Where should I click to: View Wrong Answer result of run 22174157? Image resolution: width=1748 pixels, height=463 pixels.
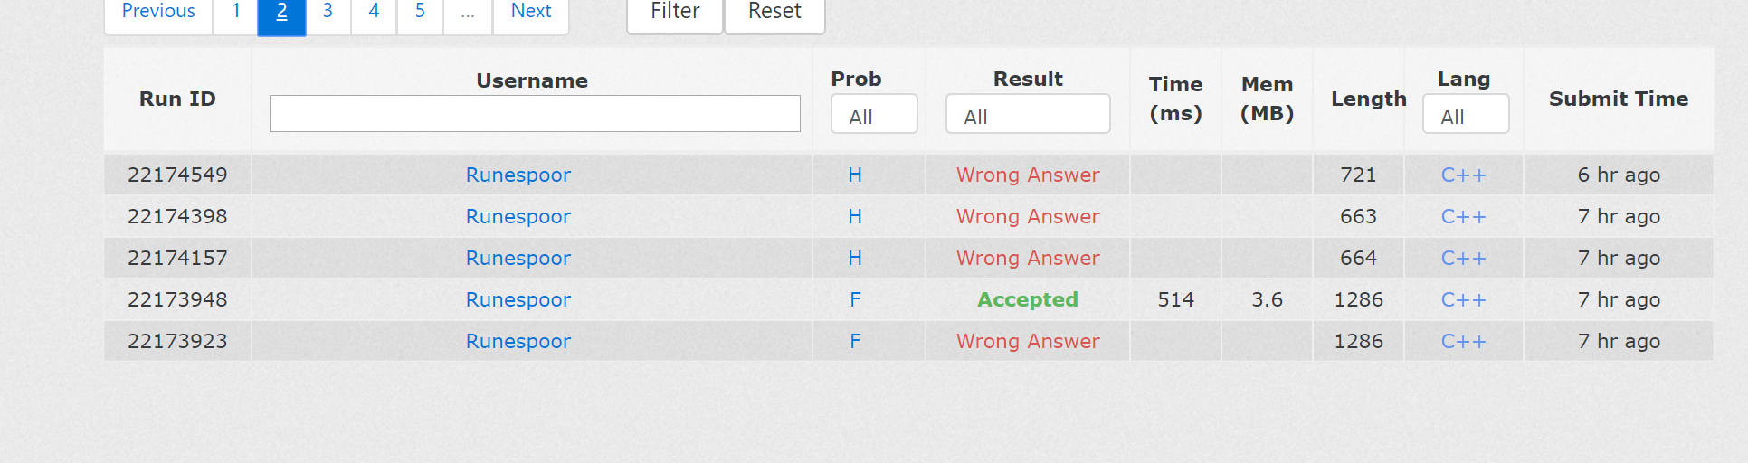pyautogui.click(x=1028, y=259)
